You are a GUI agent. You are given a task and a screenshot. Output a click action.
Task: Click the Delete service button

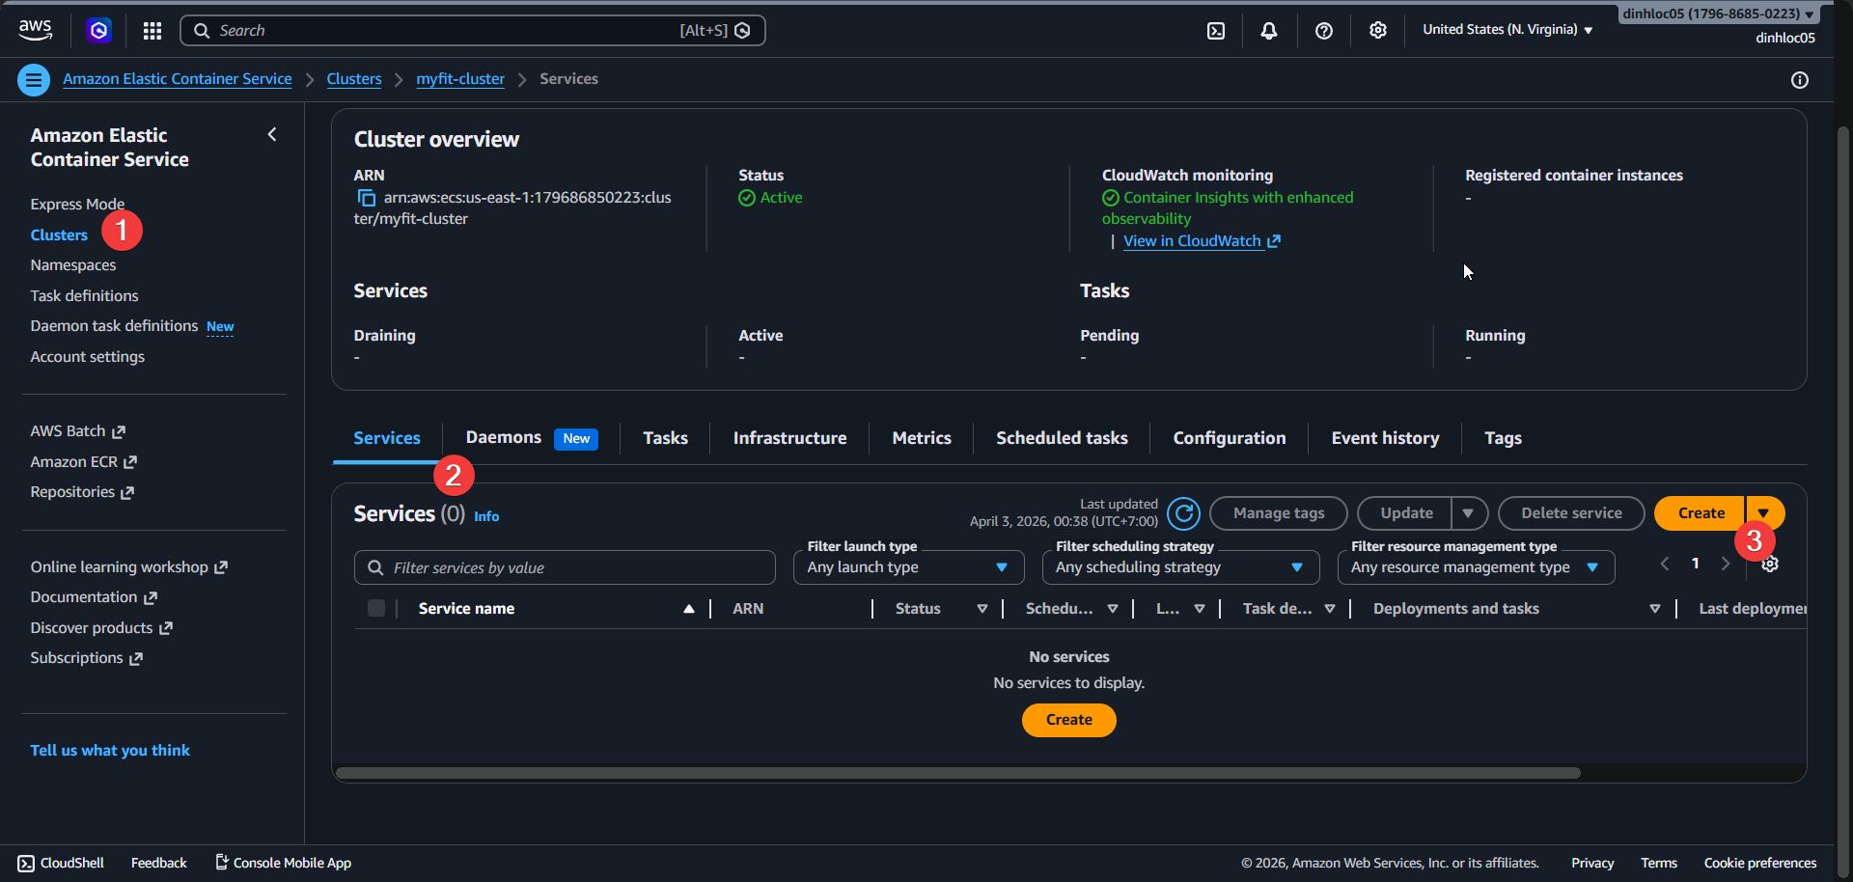[1570, 512]
